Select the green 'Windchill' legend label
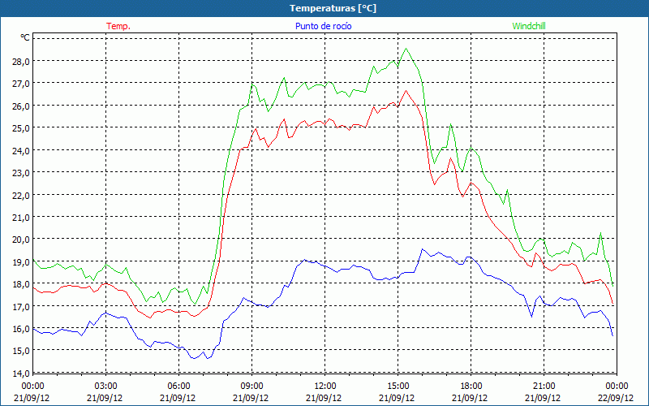649x406 pixels. click(529, 26)
